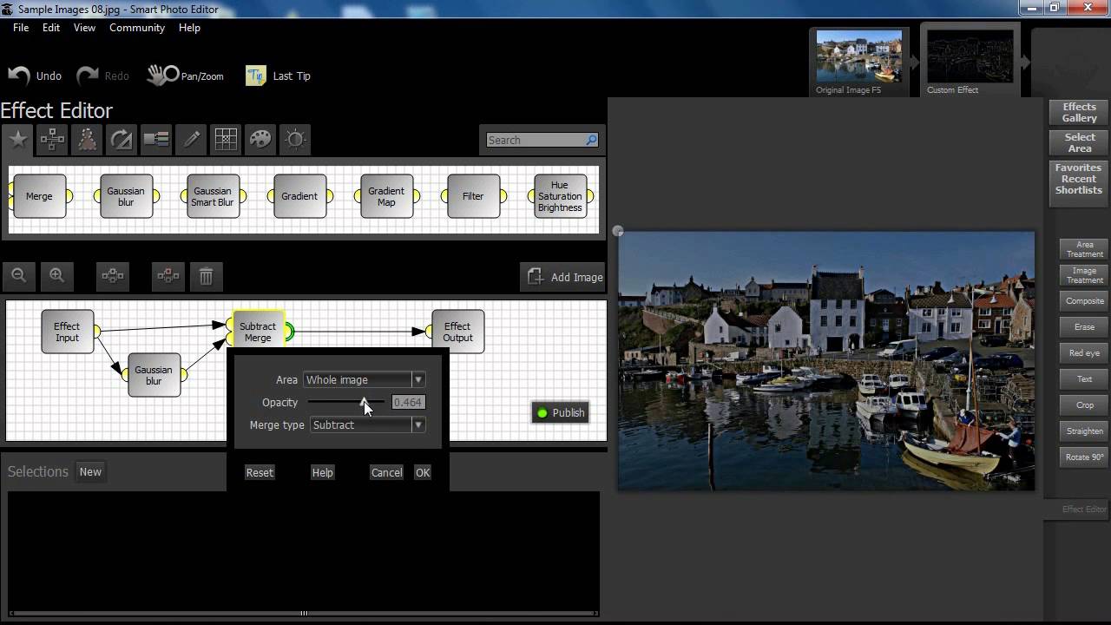Open the merge layers category tab
1111x625 pixels.
pos(156,139)
